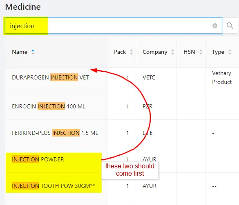Sort by Company using its sort arrows

(x=172, y=52)
